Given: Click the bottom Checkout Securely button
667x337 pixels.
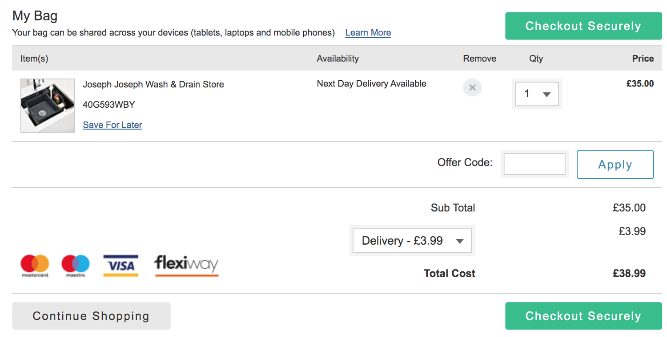Looking at the screenshot, I should tap(583, 316).
